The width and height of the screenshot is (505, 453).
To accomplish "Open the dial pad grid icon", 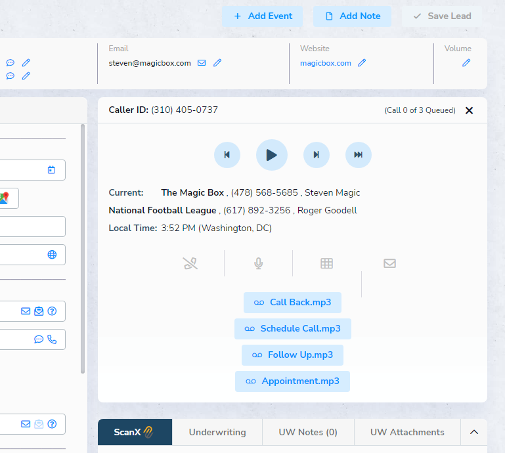I will 326,263.
